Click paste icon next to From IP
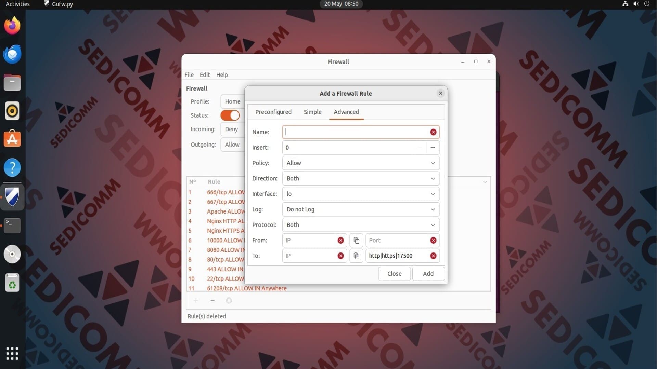This screenshot has width=657, height=369. [356, 241]
